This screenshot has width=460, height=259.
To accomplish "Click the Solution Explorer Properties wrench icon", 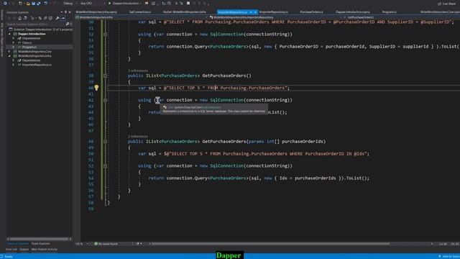I will (57, 18).
